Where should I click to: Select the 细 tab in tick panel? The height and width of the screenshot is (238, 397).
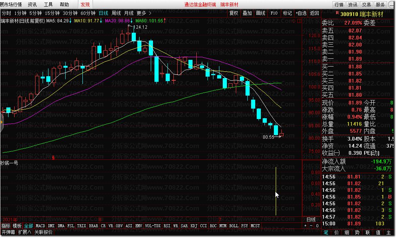(x=347, y=232)
